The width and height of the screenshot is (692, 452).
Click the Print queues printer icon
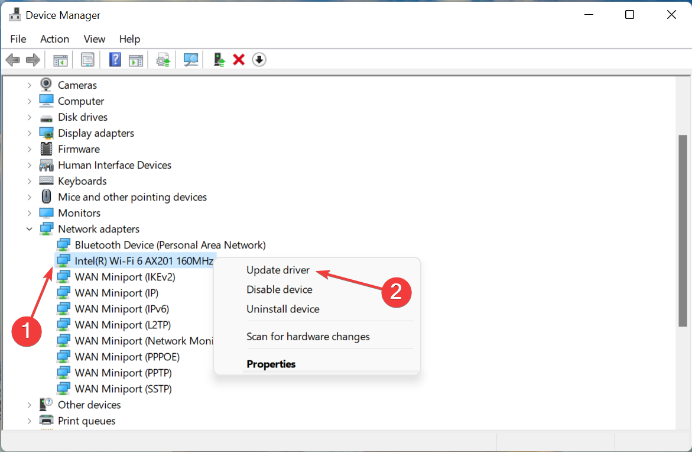pyautogui.click(x=46, y=420)
